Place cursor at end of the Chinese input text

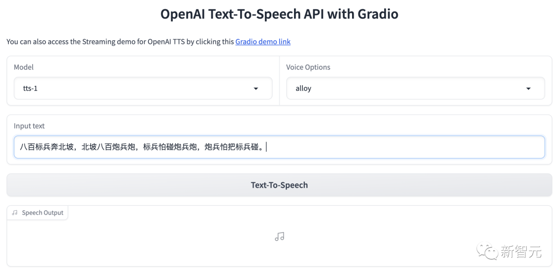[265, 147]
